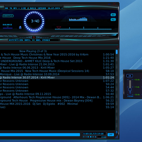Image resolution: width=142 pixels, height=142 pixels.
Task: Click the small 3:40 elapsed time field
Action: point(102,137)
